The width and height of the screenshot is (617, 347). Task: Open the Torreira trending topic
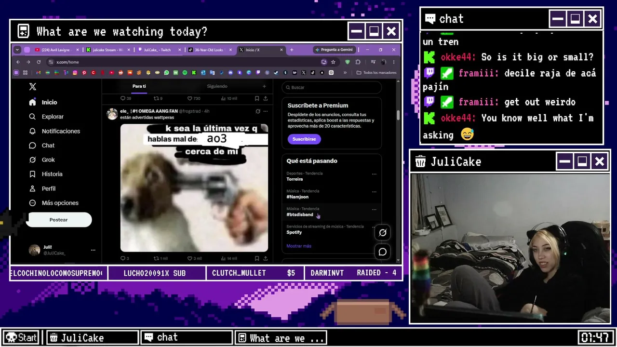[x=295, y=179]
